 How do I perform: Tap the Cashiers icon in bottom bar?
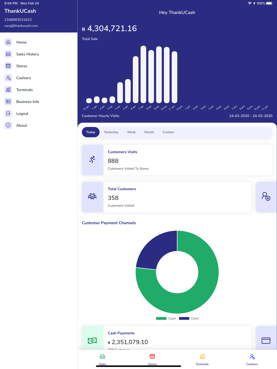[x=252, y=357]
